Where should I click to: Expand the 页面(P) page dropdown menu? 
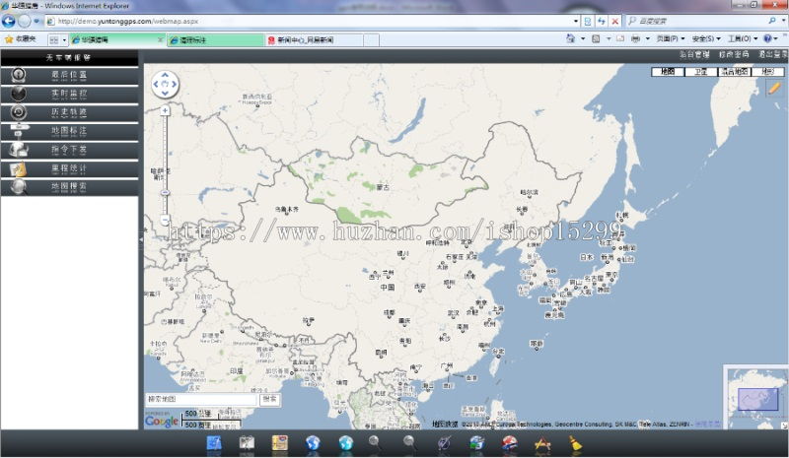(x=671, y=38)
